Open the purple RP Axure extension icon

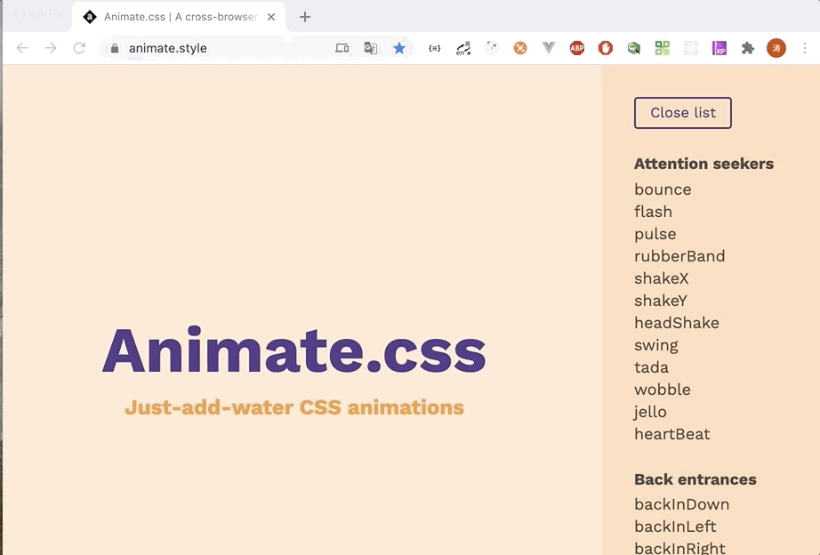720,48
